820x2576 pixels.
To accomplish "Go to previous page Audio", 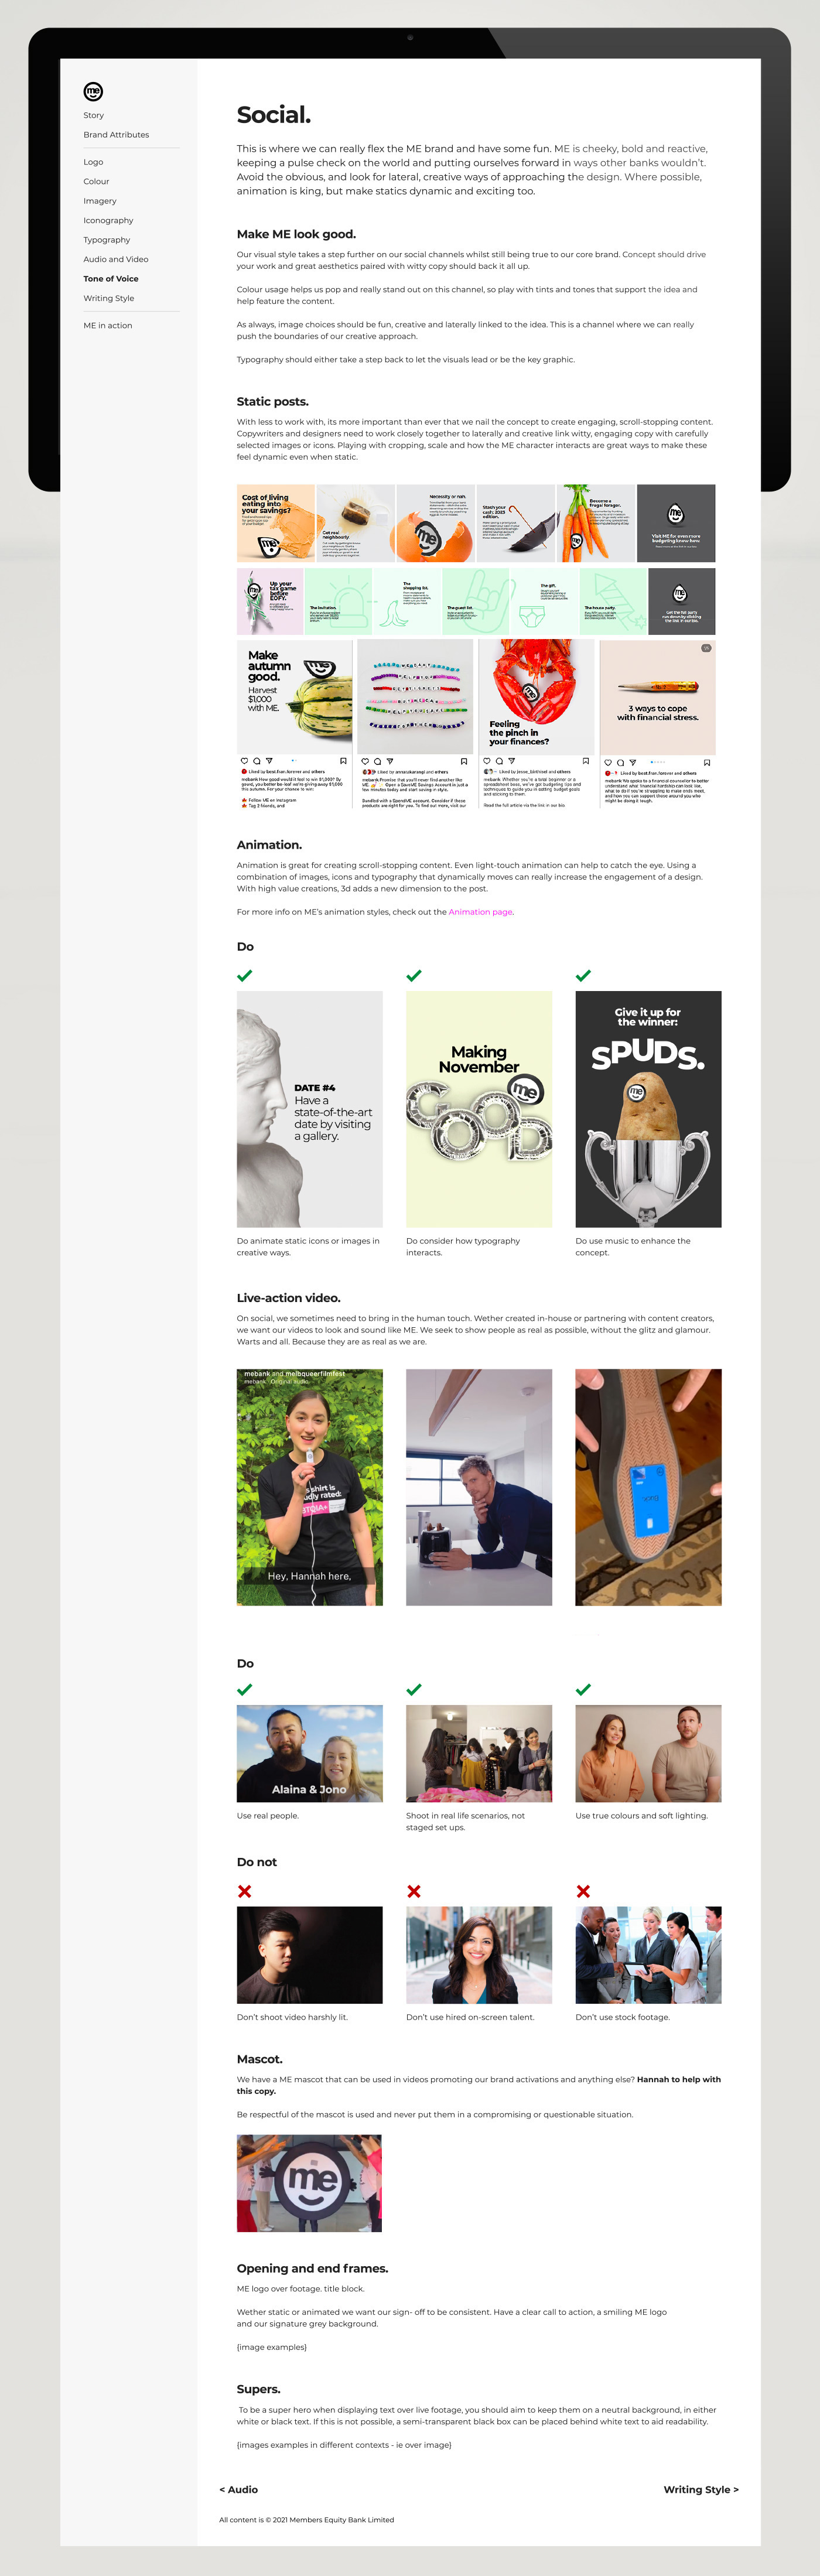I will (x=238, y=2489).
